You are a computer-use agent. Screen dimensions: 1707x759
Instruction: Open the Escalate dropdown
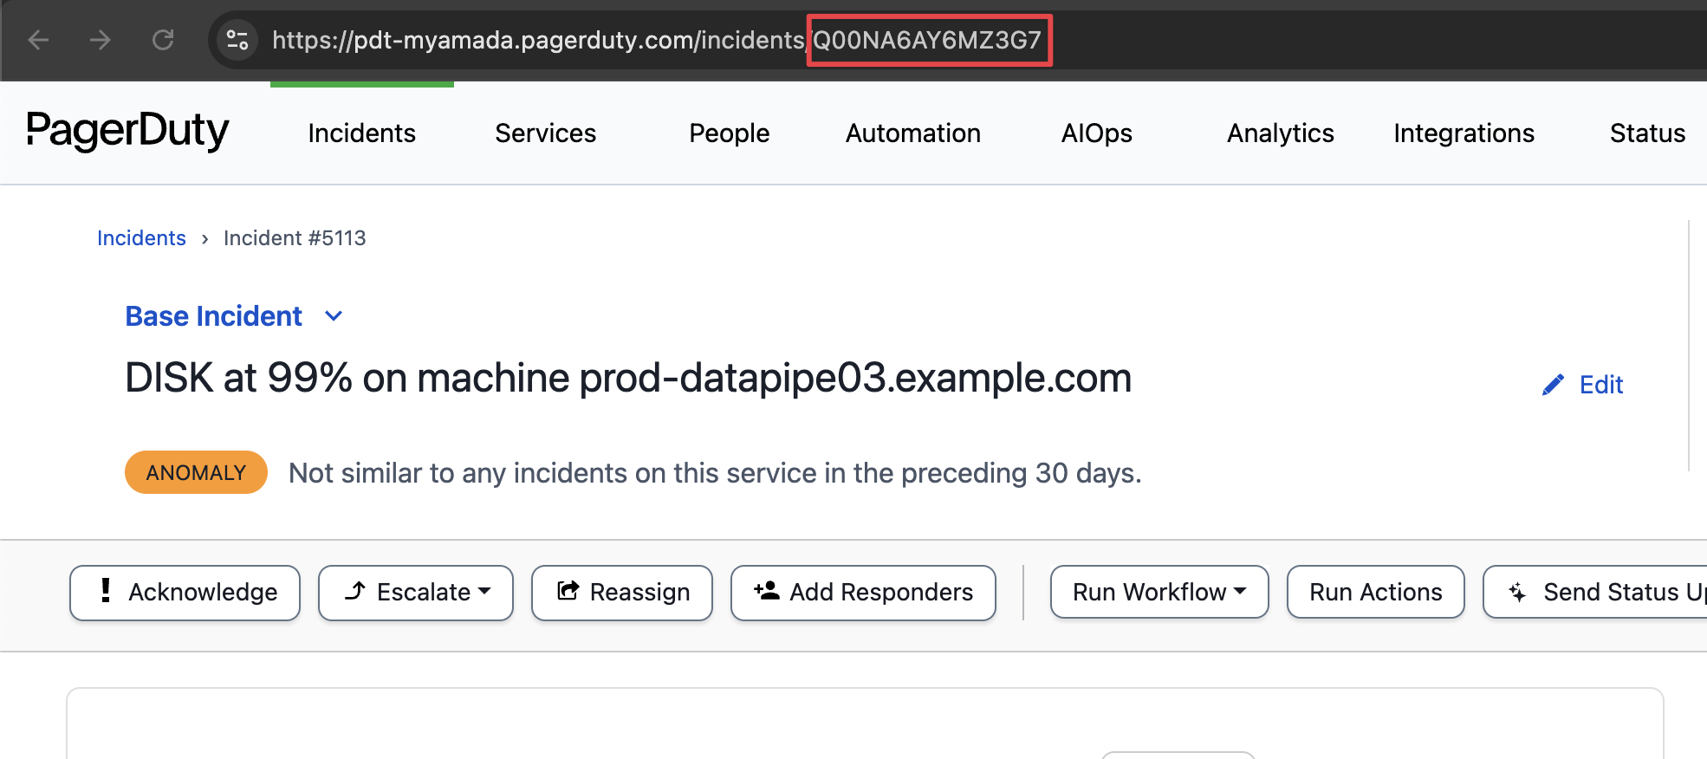[x=416, y=593]
